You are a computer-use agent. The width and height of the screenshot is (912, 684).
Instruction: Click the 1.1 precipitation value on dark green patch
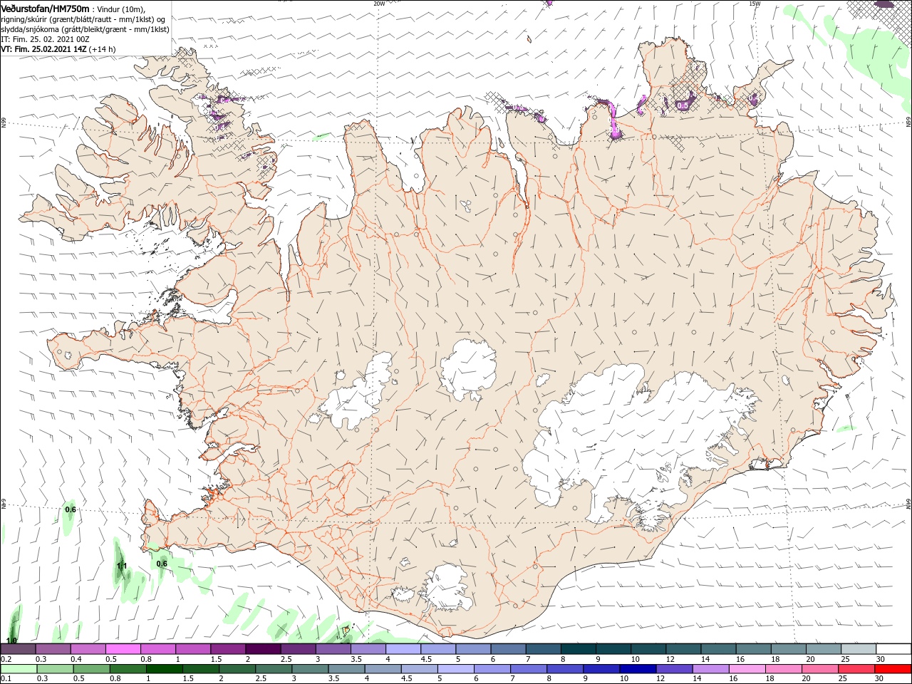tap(122, 566)
